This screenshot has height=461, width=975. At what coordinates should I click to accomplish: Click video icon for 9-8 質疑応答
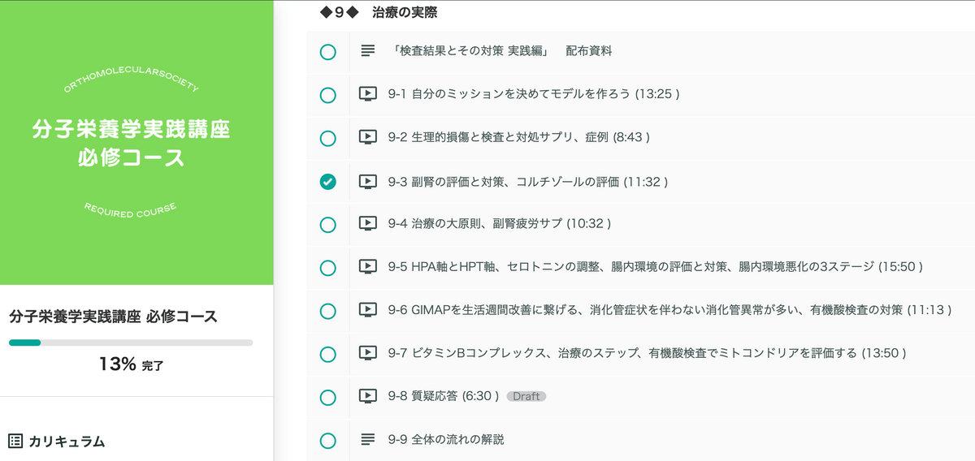[368, 397]
